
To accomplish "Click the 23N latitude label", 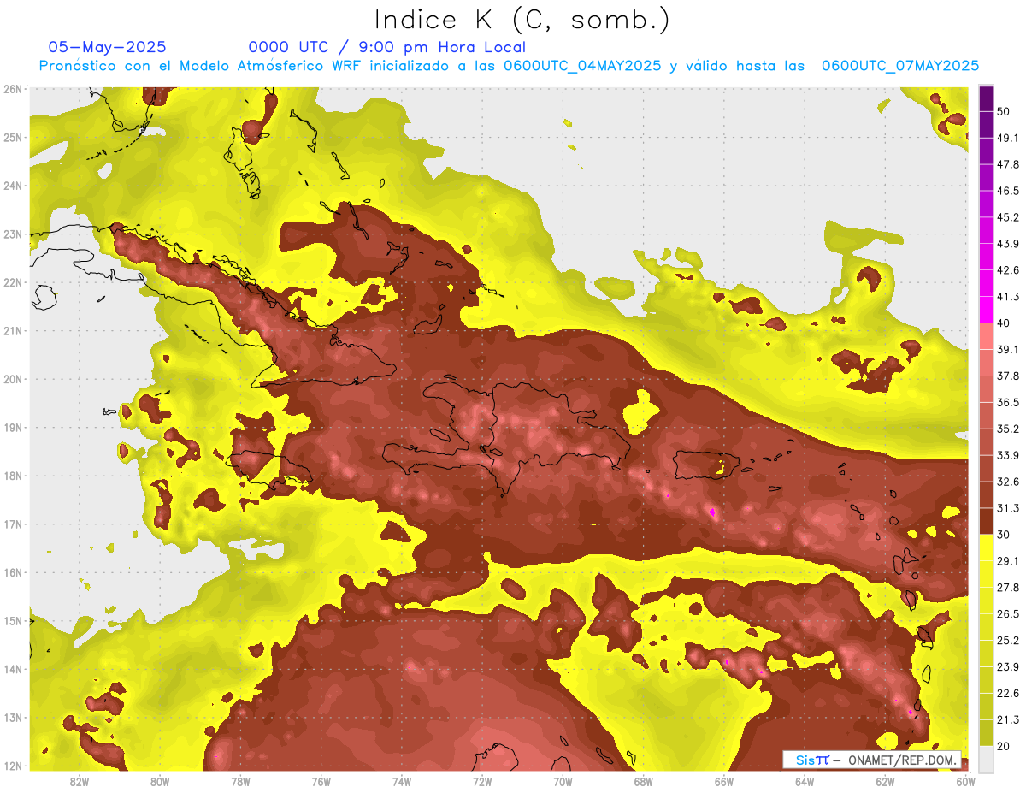I will [13, 234].
